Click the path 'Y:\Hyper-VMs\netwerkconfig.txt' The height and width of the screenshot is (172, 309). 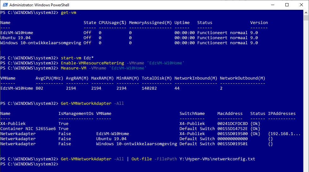[x=217, y=159]
